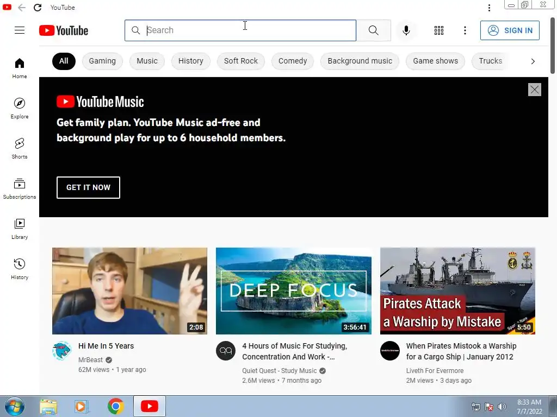Open YouTube settings three-dot menu

click(465, 30)
